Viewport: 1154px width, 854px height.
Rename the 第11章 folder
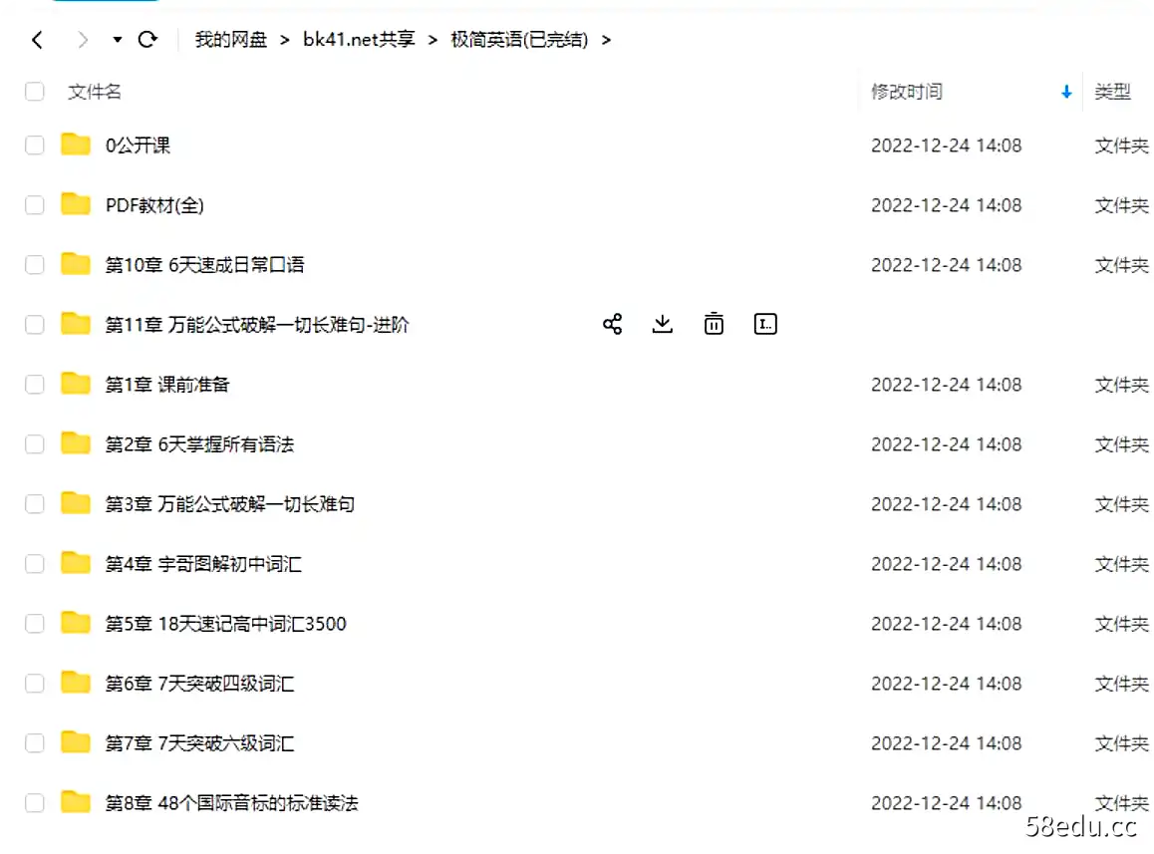tap(765, 324)
